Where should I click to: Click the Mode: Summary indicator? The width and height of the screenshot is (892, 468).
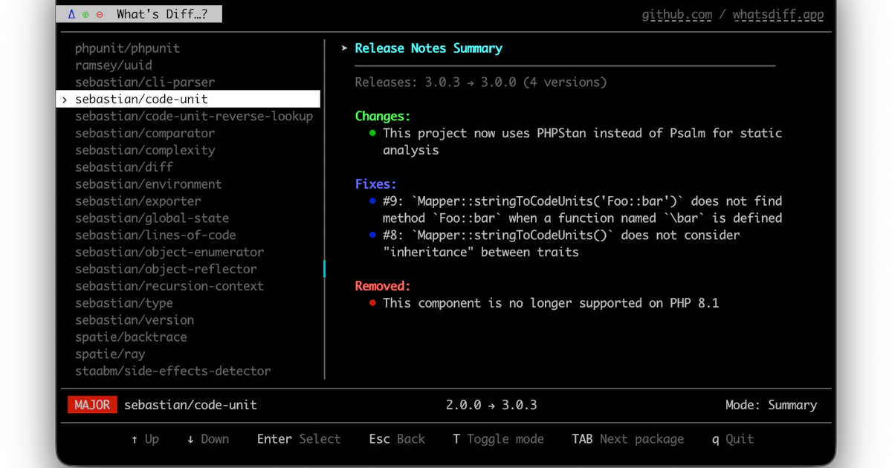pyautogui.click(x=771, y=405)
